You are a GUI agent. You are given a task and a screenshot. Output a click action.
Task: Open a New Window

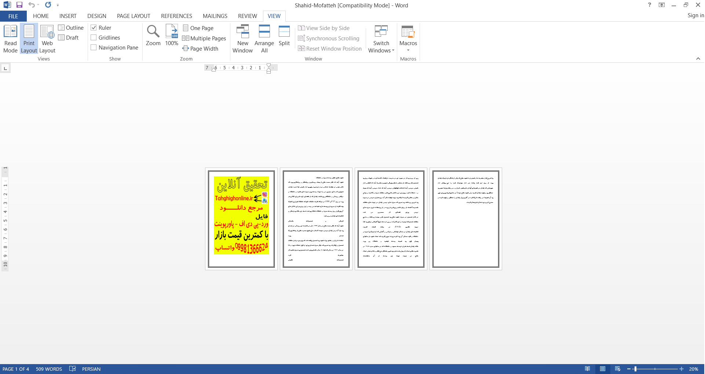242,39
